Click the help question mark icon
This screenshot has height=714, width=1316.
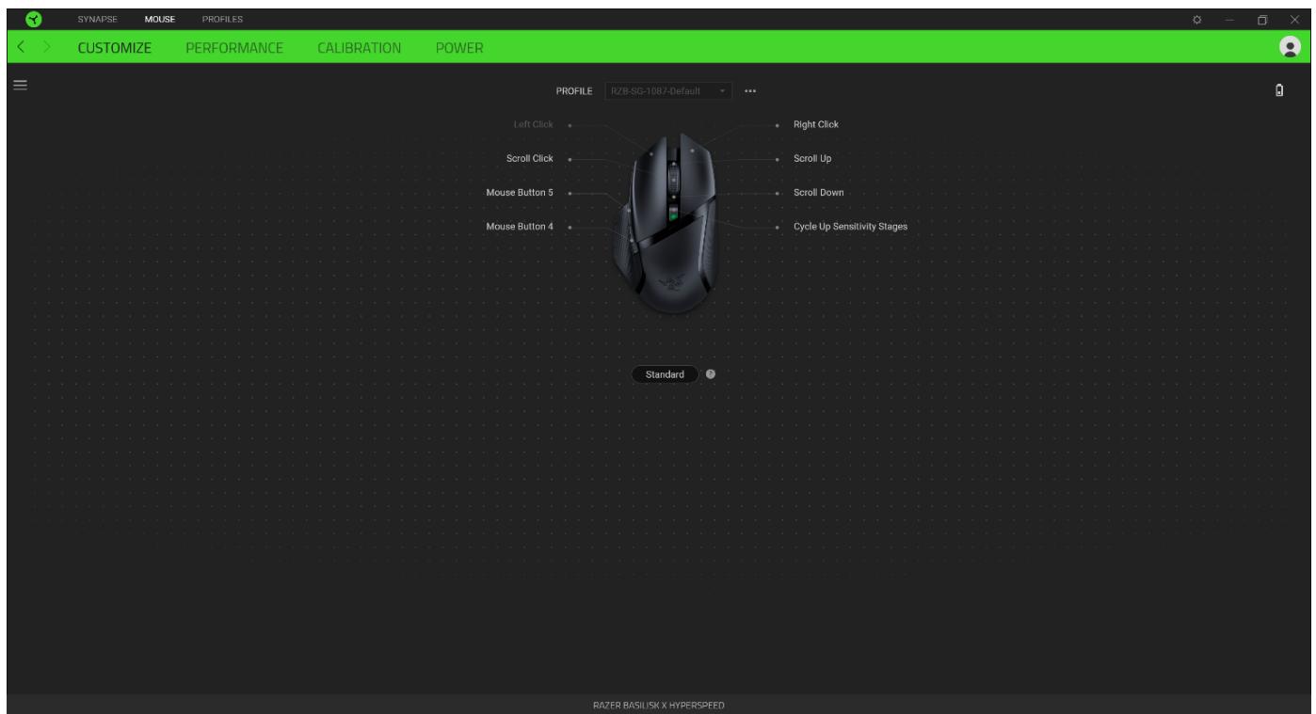point(710,373)
